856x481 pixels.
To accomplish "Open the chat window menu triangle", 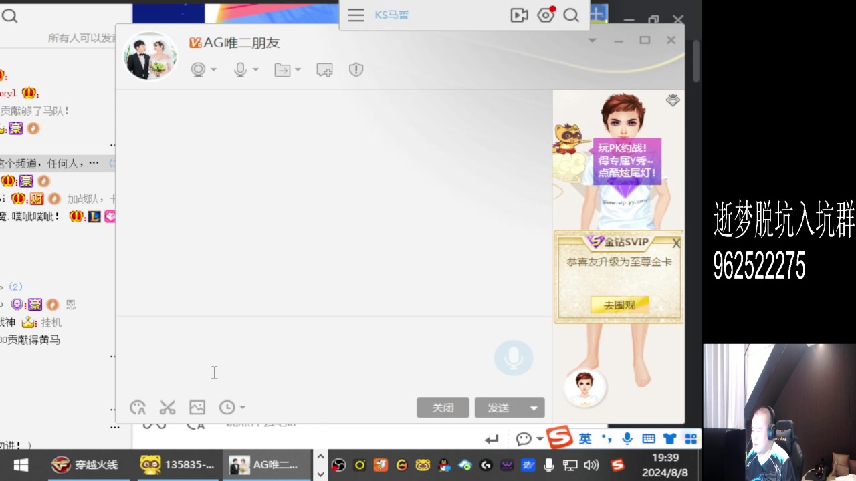I will click(592, 40).
